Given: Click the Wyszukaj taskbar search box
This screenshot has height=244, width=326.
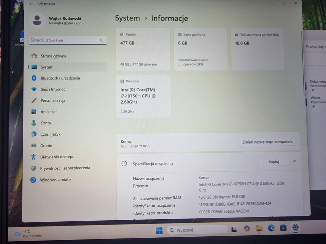Looking at the screenshot, I should (197, 230).
